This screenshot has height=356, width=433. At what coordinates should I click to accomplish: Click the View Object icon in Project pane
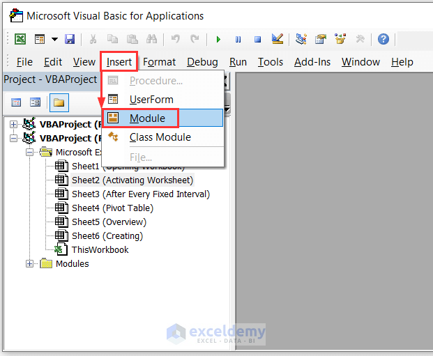[35, 102]
